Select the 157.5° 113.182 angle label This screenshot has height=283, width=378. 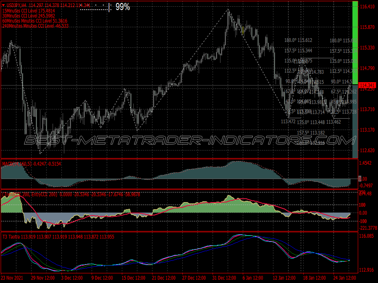[311, 132]
